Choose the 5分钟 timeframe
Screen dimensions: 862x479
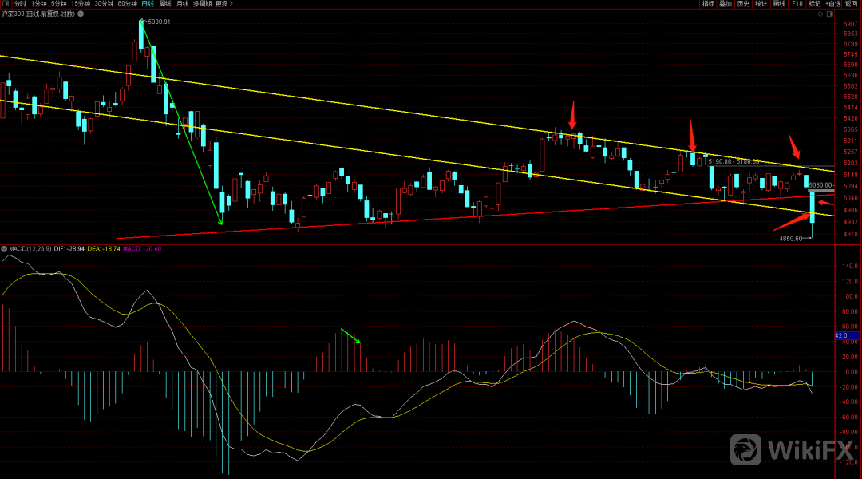pos(59,4)
